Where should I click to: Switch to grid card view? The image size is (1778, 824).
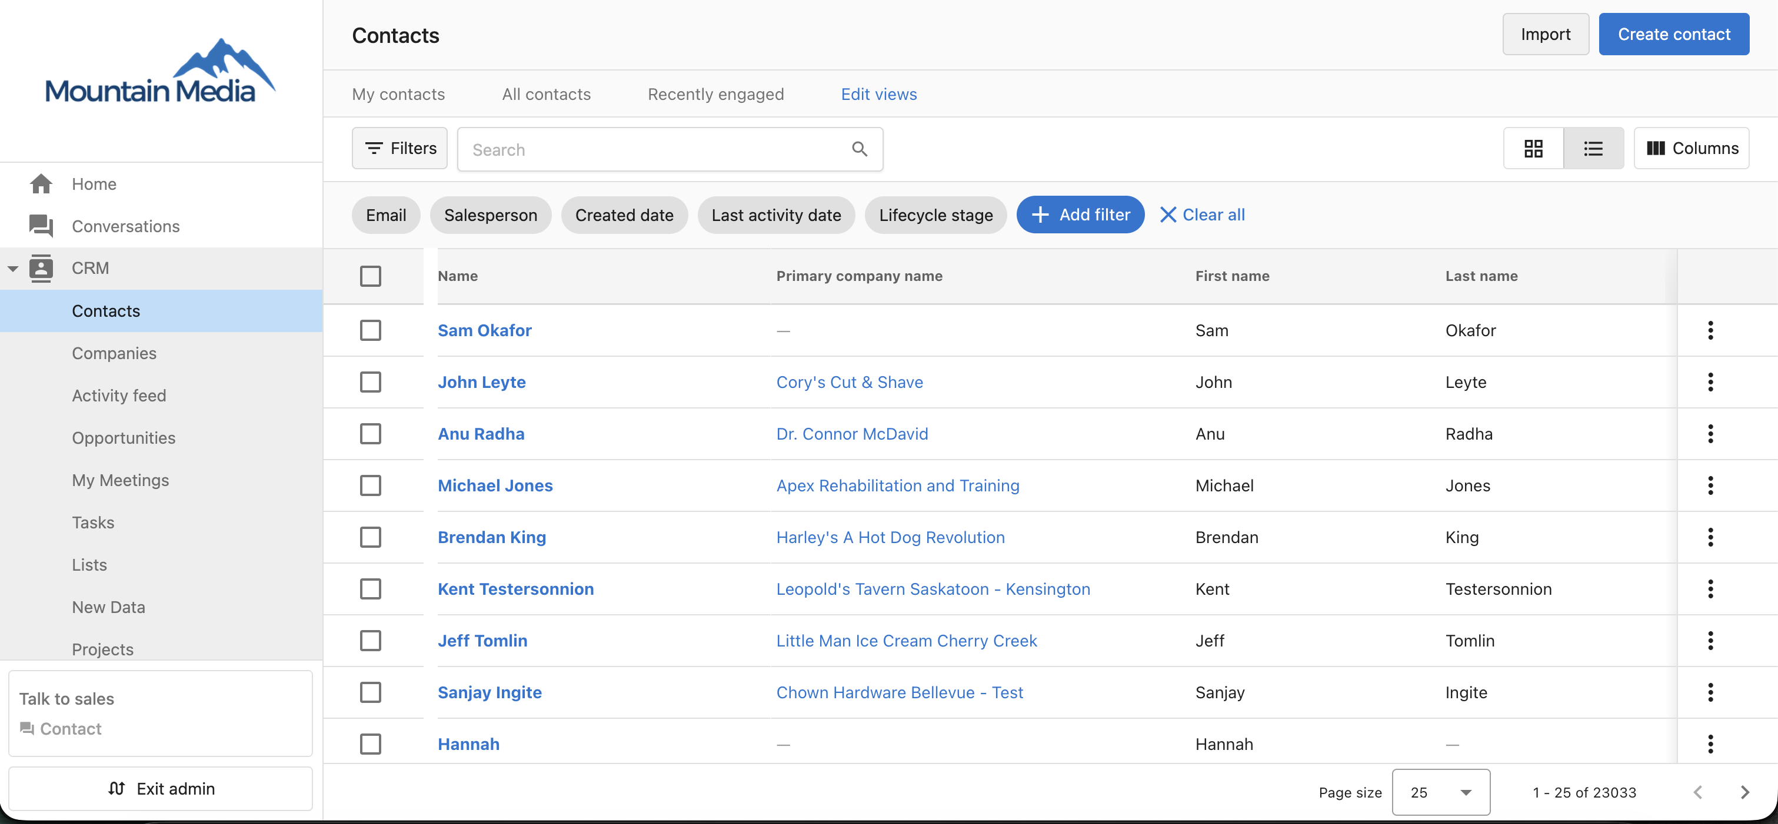pos(1533,148)
